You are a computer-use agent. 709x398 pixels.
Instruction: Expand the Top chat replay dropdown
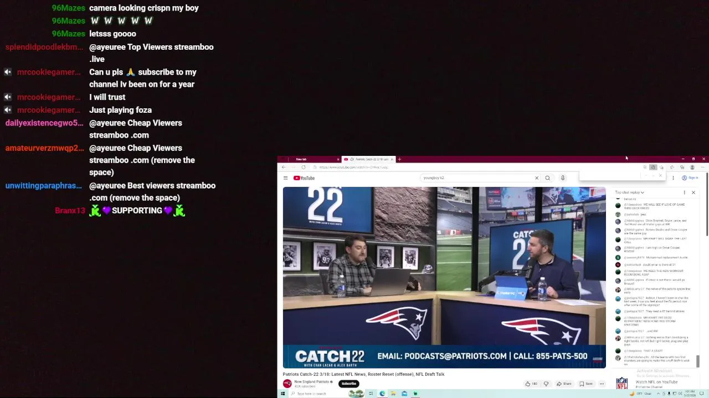coord(629,192)
